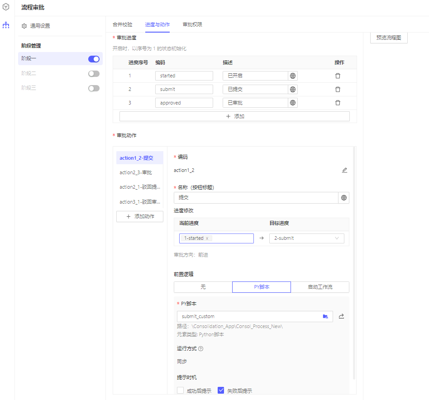
Task: Open the submit_custom script via share icon
Action: tap(341, 317)
